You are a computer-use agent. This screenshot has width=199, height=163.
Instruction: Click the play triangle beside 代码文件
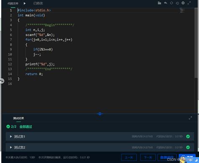click(x=25, y=3)
